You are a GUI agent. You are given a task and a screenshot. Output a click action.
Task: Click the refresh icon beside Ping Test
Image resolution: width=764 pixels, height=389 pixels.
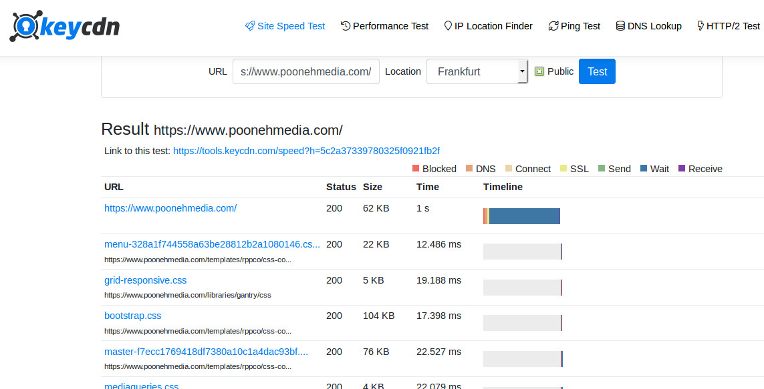pos(553,26)
